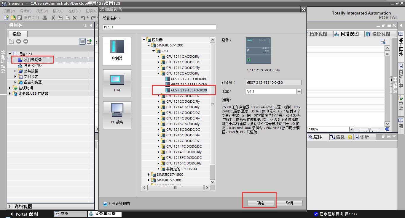
Task: Expand CPU 1211C AC/DC/Rly node
Action: 158,56
